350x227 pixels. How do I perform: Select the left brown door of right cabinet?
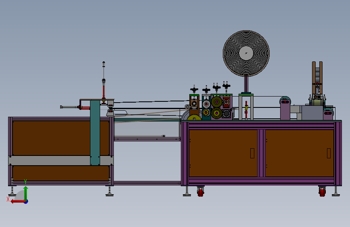click(223, 153)
